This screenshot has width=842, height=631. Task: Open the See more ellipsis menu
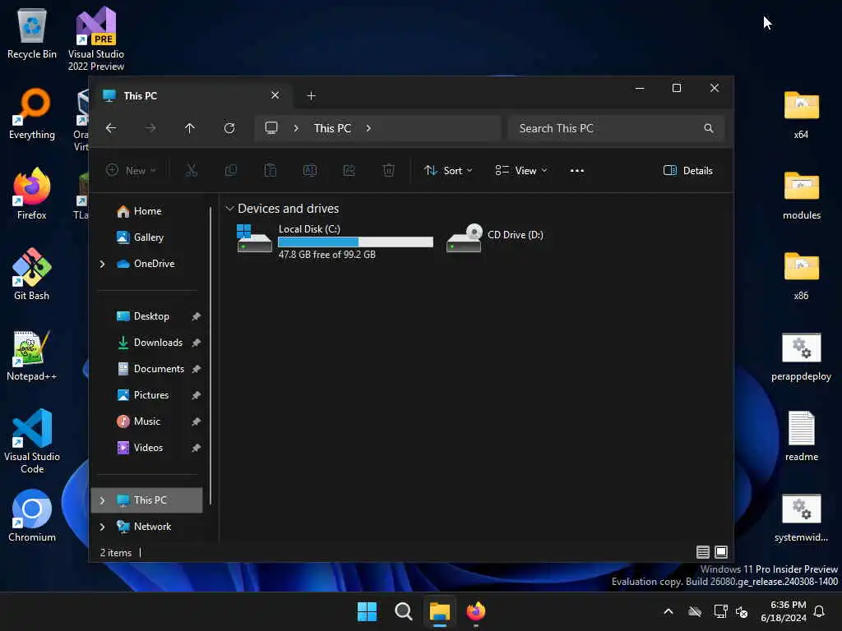click(x=576, y=171)
